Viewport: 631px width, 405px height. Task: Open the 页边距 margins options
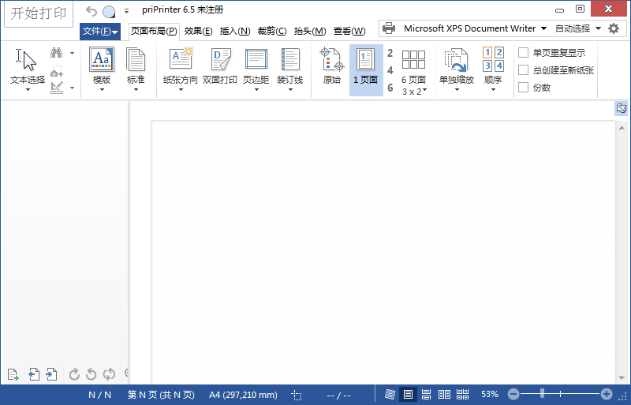[x=256, y=69]
